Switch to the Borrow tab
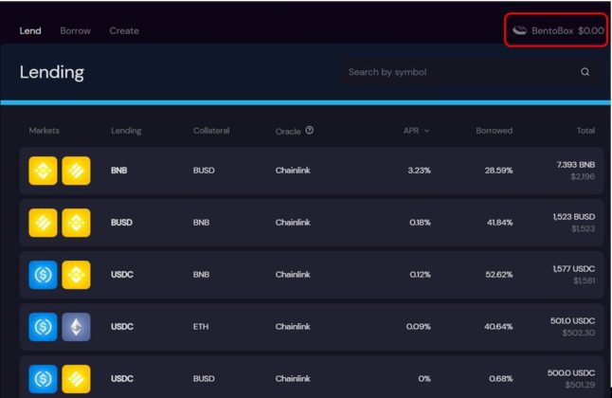Screen dimensions: 612x398 click(76, 31)
